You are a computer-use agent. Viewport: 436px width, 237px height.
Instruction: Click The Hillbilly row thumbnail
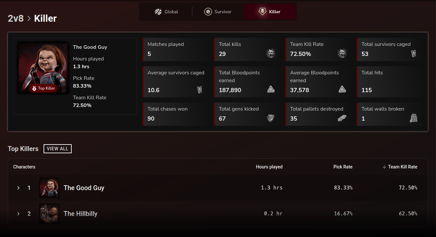point(49,214)
